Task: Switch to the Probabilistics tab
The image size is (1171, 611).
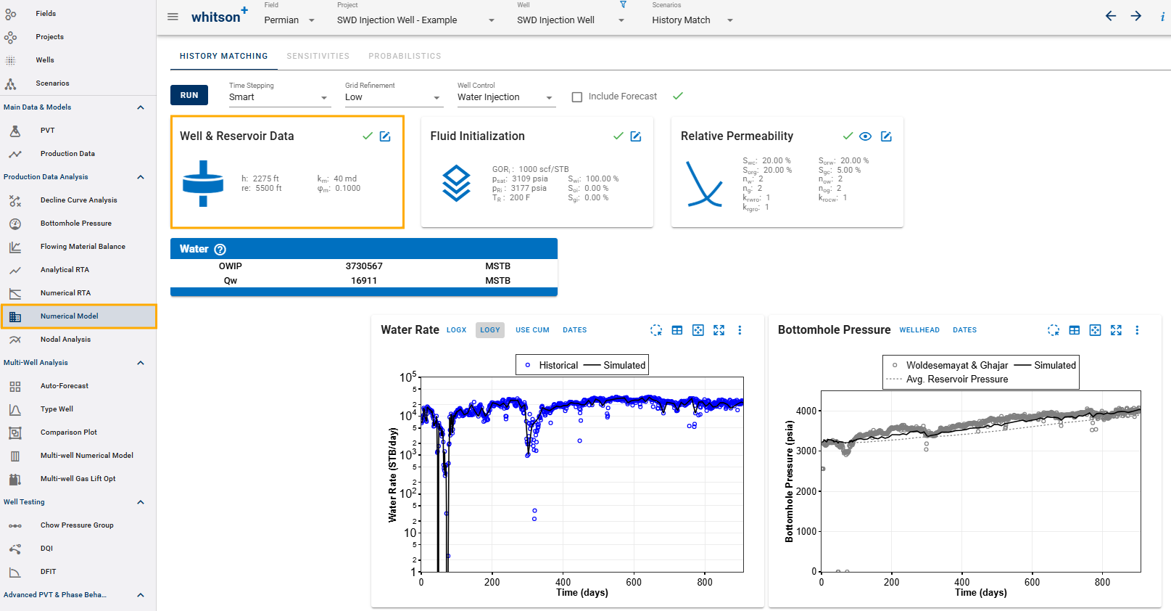Action: pos(405,56)
